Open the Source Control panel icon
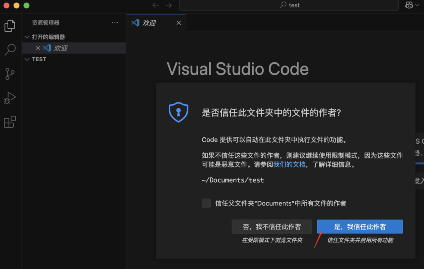 click(x=9, y=74)
